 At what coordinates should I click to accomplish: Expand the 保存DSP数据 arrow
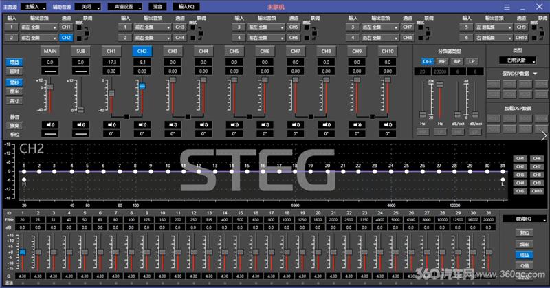click(x=536, y=74)
